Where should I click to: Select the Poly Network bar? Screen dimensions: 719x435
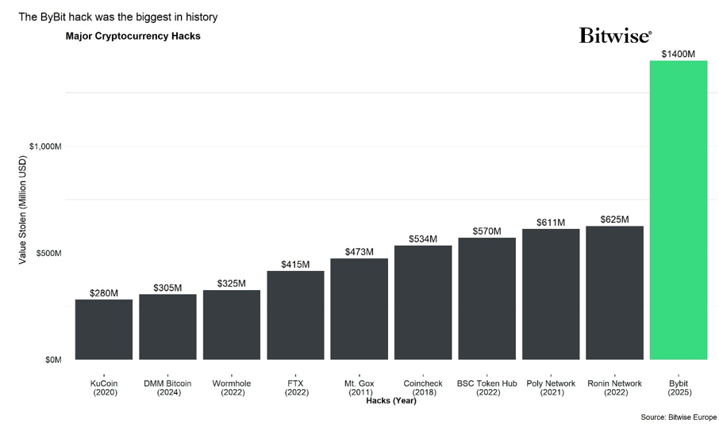(551, 294)
